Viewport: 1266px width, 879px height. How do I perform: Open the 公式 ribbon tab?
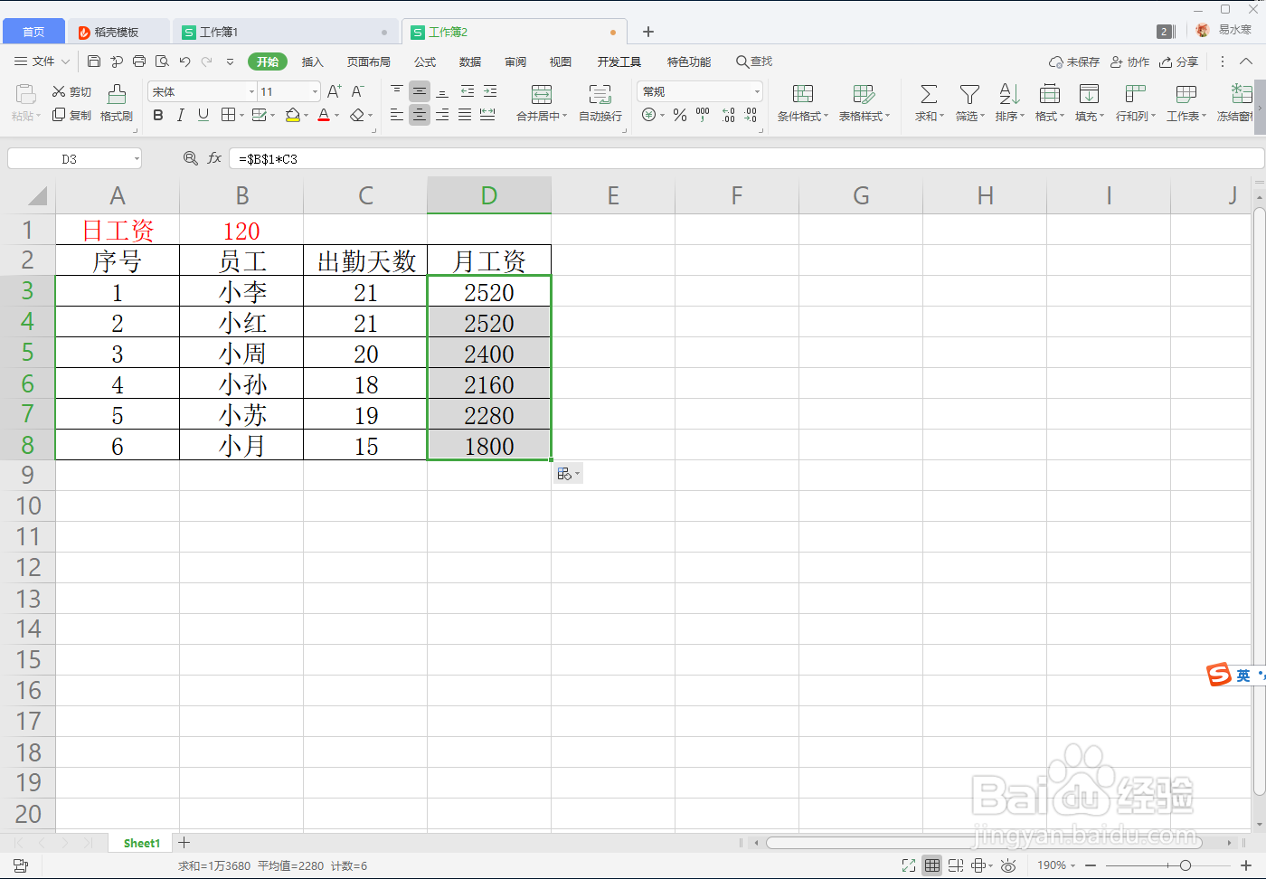pos(425,61)
